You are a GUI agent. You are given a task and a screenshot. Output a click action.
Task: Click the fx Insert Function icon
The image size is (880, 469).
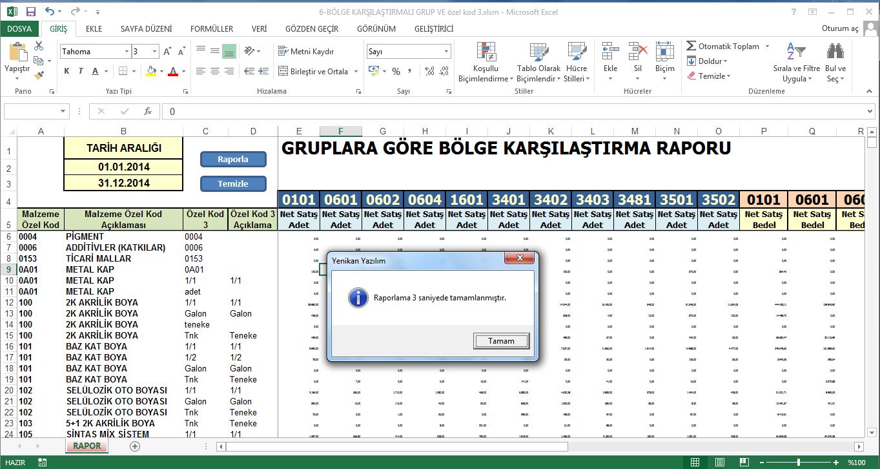coord(147,111)
